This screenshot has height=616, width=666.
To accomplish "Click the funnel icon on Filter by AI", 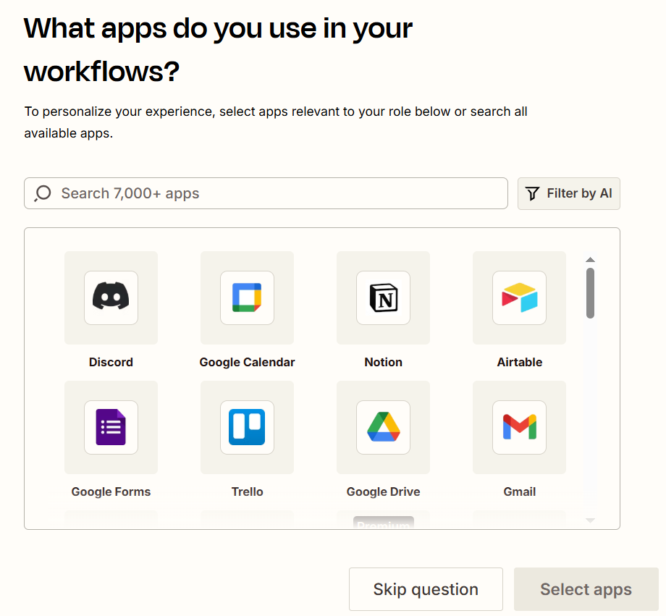I will tap(532, 194).
